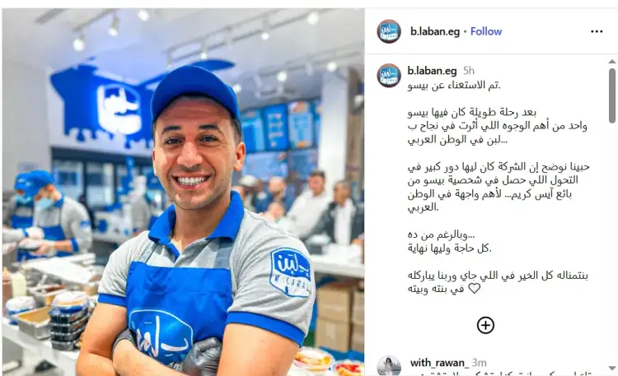
Task: Click the heart emoji ending the caption
Action: (474, 289)
